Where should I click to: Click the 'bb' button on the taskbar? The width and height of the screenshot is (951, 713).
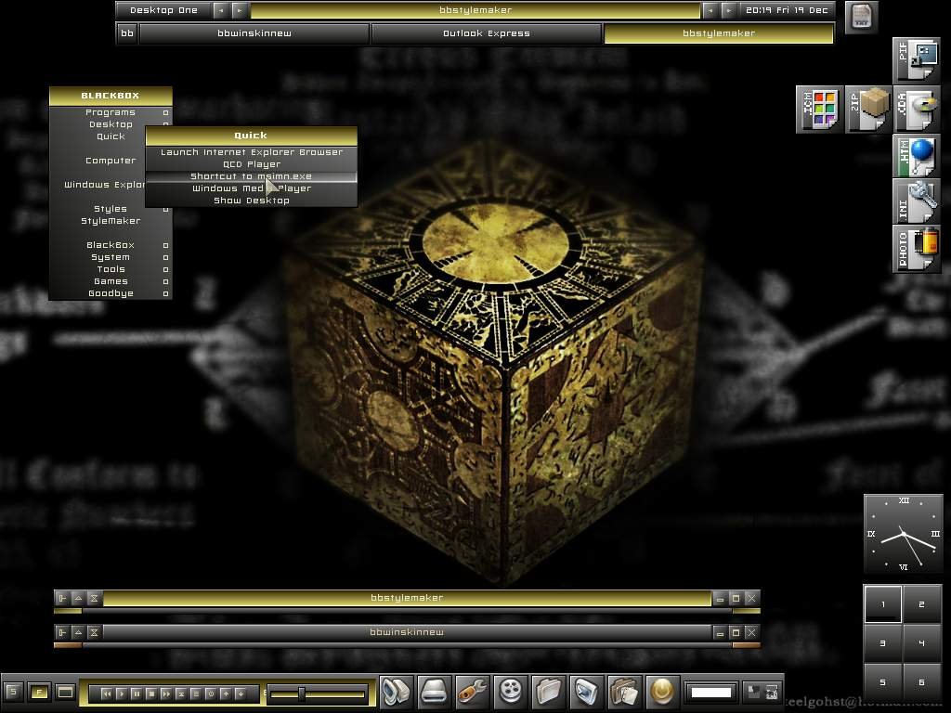126,33
